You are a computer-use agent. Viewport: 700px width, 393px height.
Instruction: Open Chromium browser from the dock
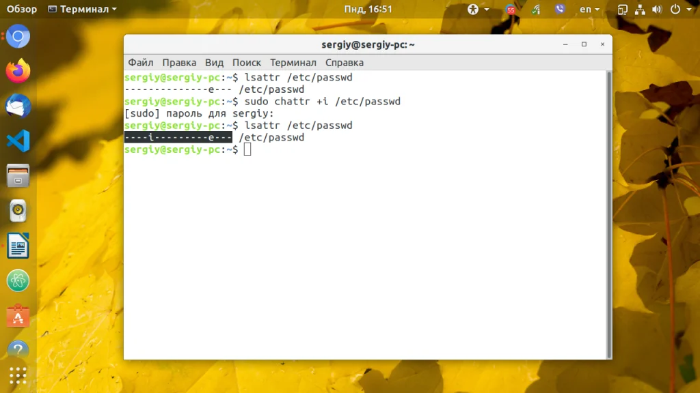18,36
